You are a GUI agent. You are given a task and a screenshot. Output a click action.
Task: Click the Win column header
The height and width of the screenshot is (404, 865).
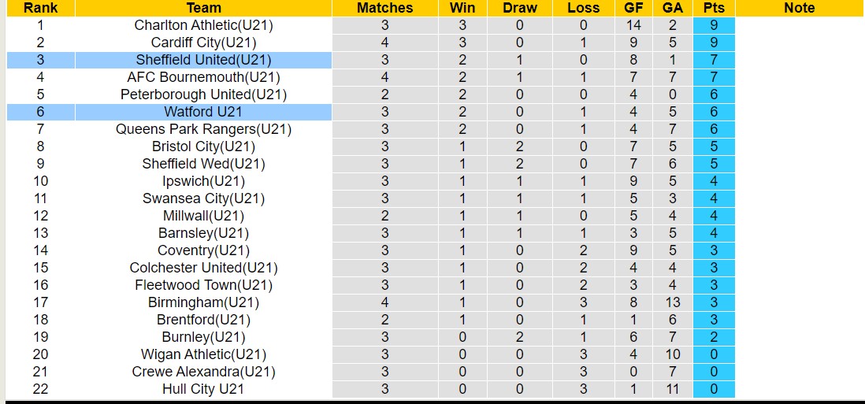pos(462,8)
